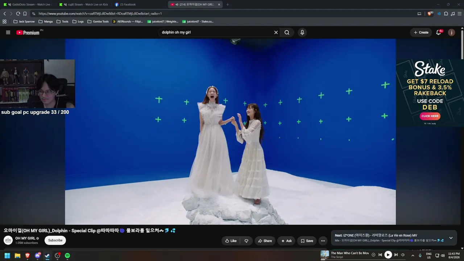Open the blue sound-wave extension icon
The image size is (464, 261).
tap(439, 13)
